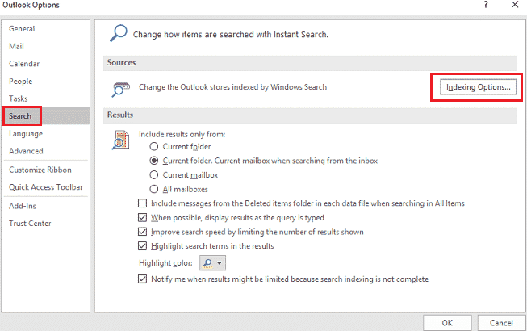Disable notify when results might be limited
This screenshot has width=527, height=331.
(x=144, y=279)
